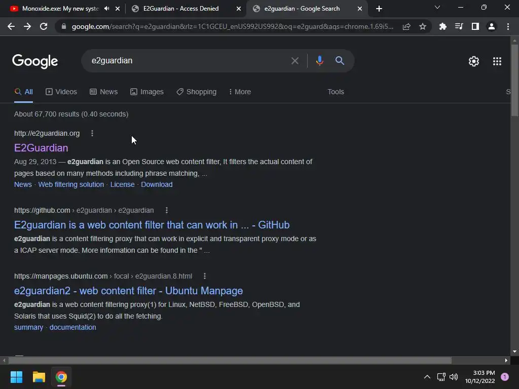Click the horizontal scrollbar thumb
This screenshot has height=389, width=519.
[230, 360]
